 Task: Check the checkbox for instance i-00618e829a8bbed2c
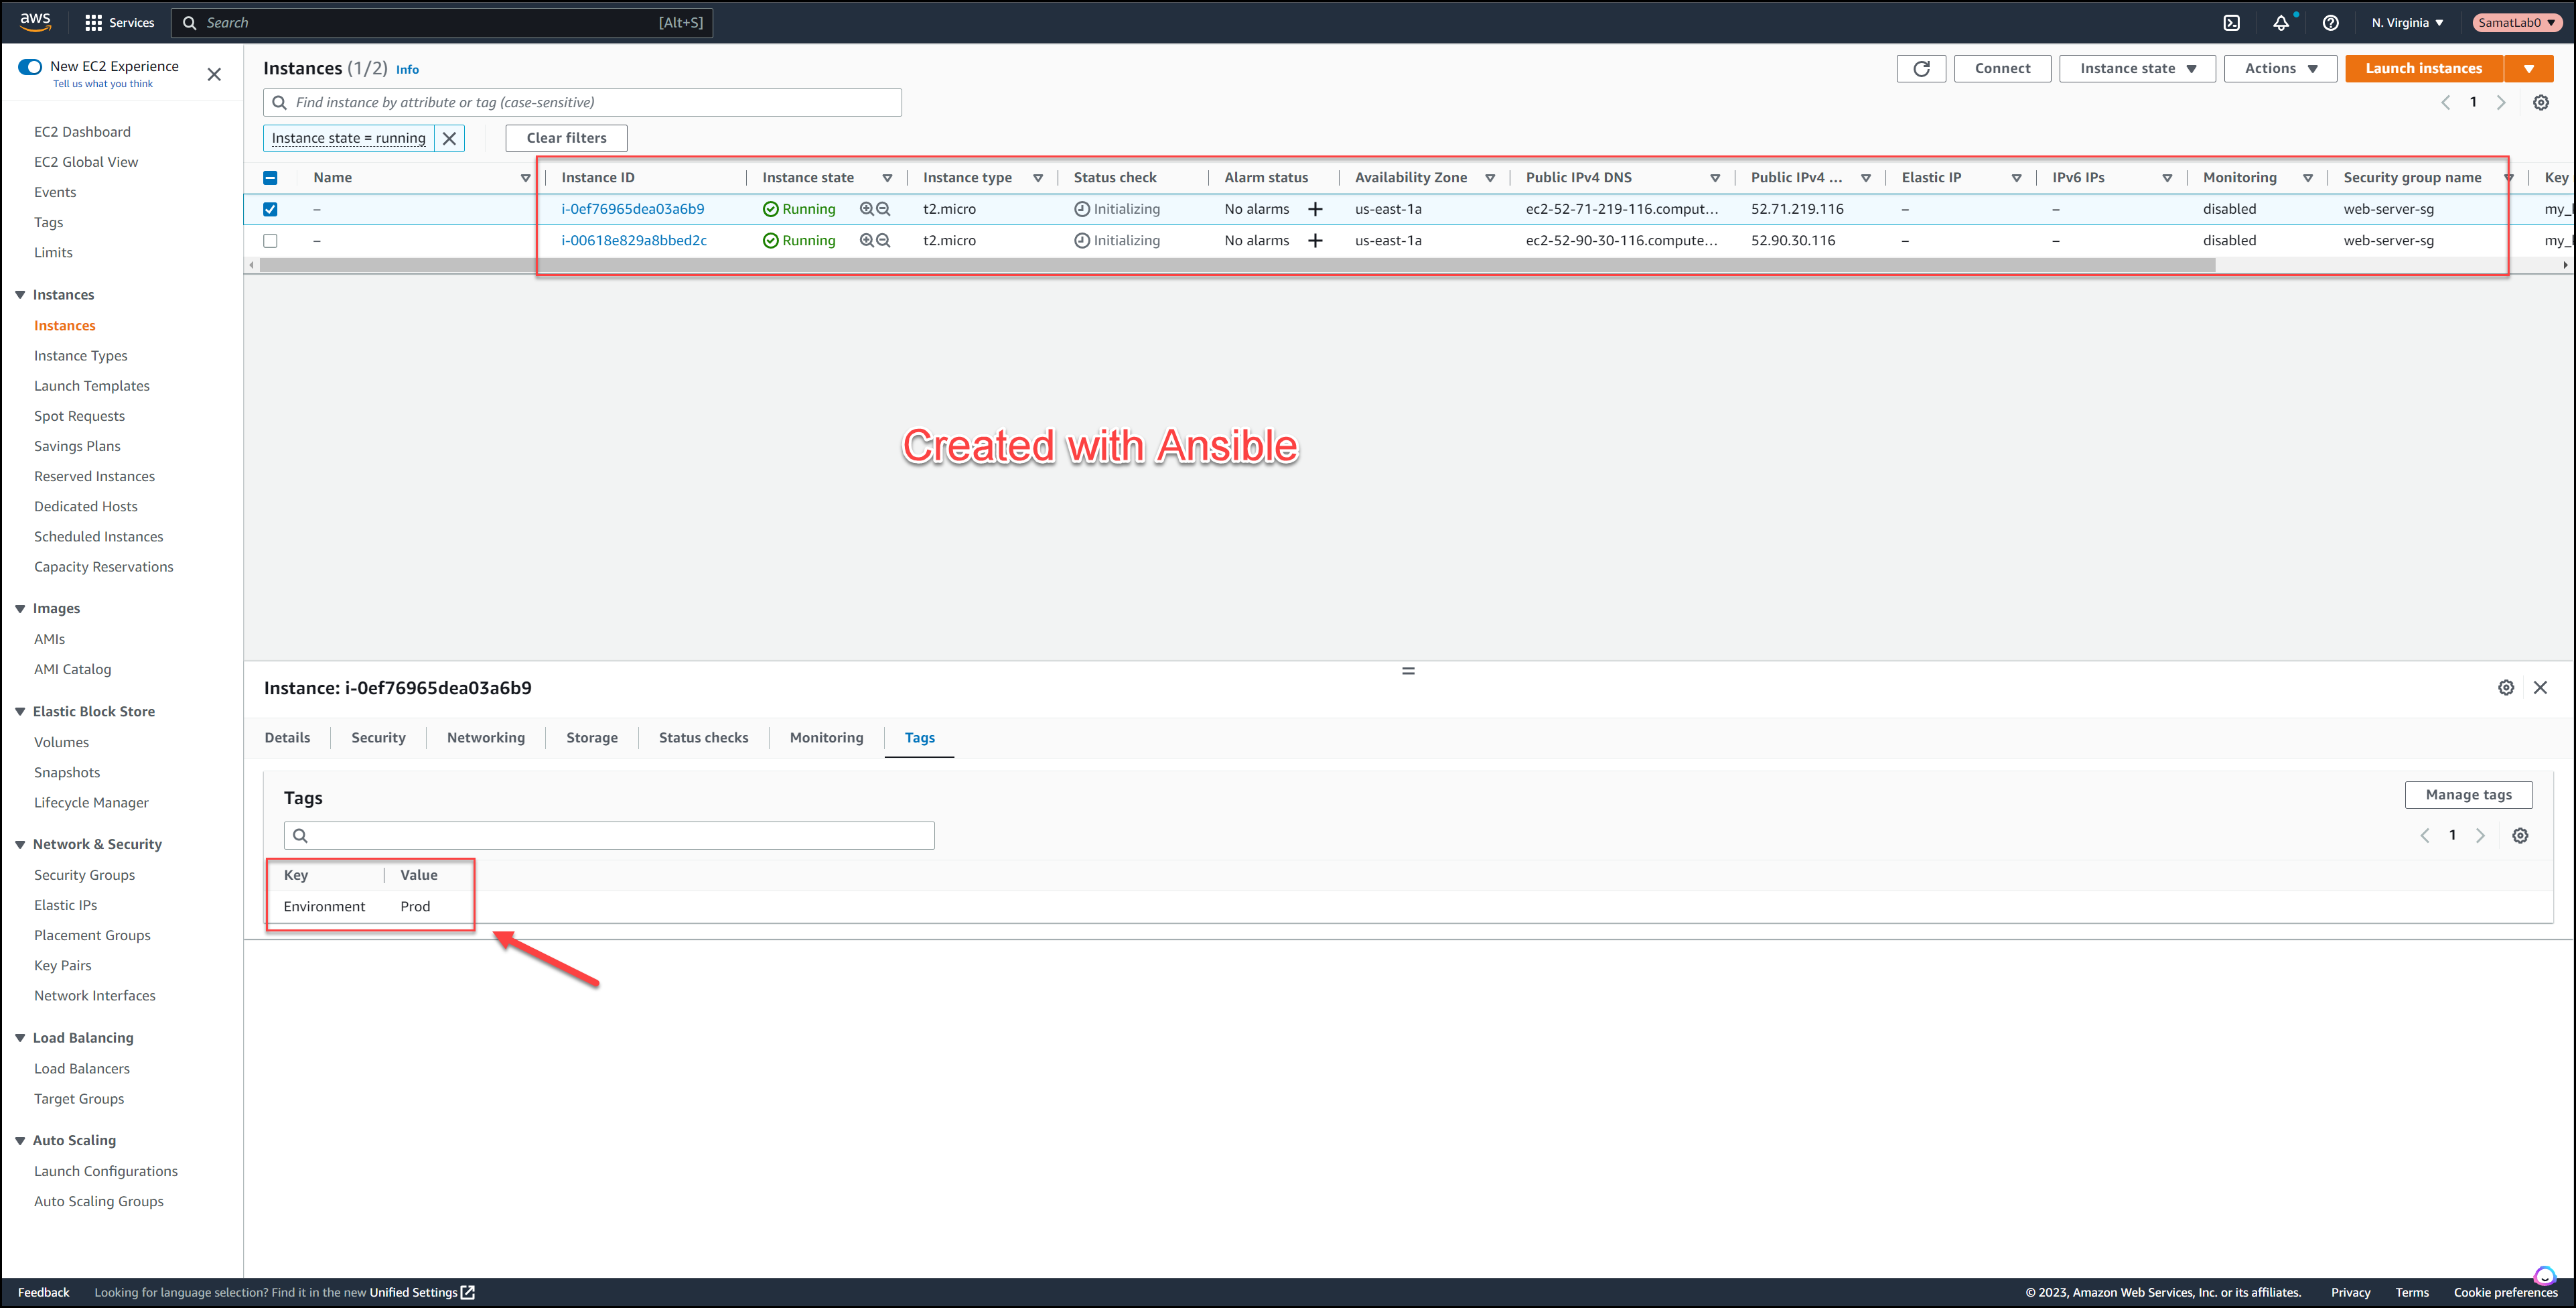tap(270, 240)
